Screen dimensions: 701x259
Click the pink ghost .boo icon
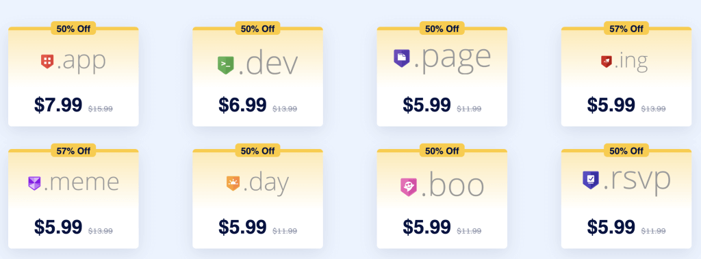point(408,187)
